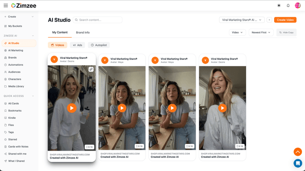Switch to the Brand Info tab
Viewport: 305px width, 171px height.
83,33
